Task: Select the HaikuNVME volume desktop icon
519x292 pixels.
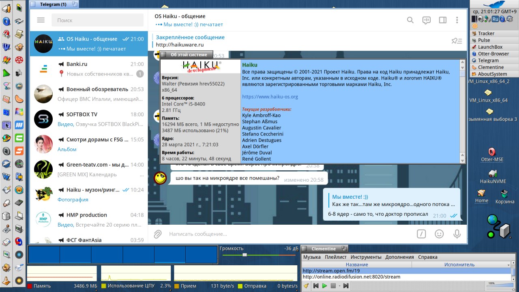Action: (x=493, y=176)
